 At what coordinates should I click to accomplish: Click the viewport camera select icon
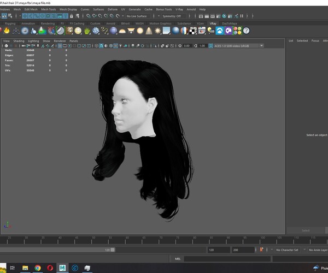tap(24, 46)
